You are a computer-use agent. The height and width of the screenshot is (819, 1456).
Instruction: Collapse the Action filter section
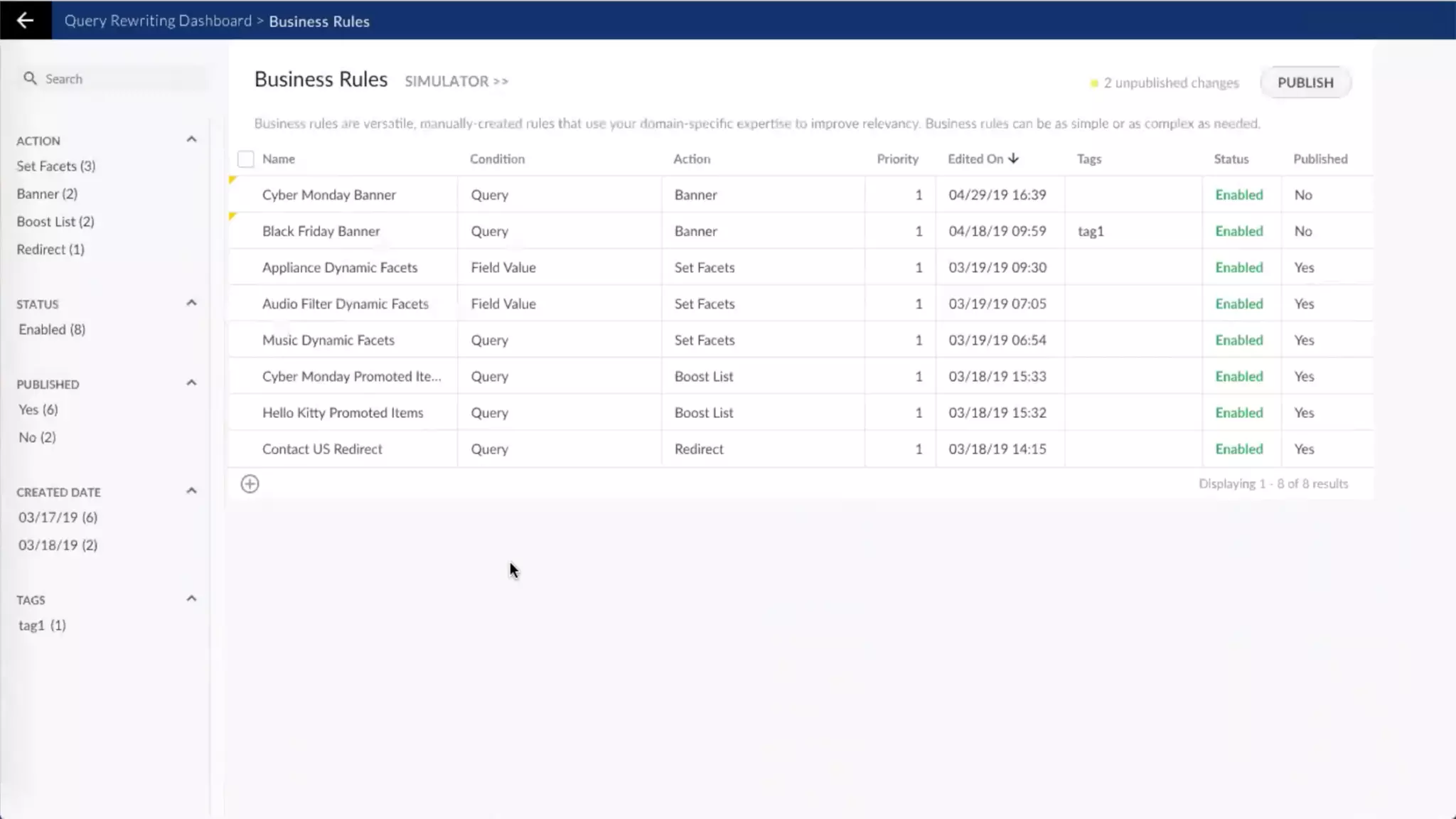tap(191, 139)
